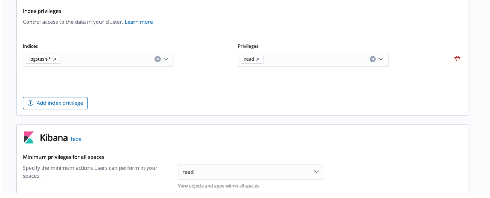The width and height of the screenshot is (490, 198).
Task: Click the Kibana logo icon
Action: coord(29,138)
